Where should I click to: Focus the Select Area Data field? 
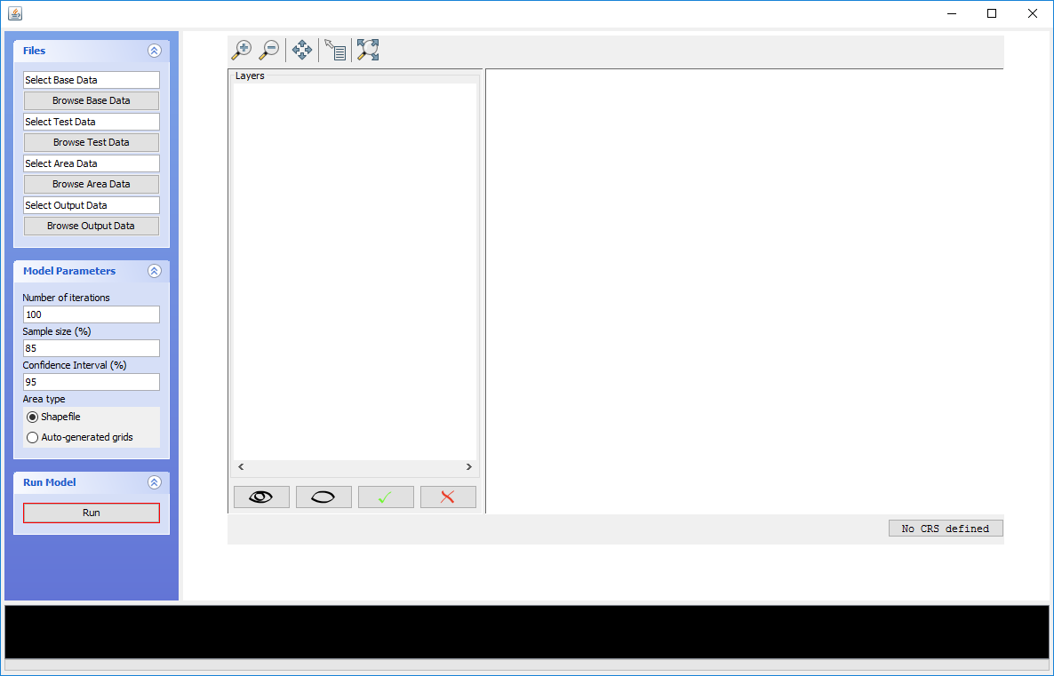pos(92,163)
